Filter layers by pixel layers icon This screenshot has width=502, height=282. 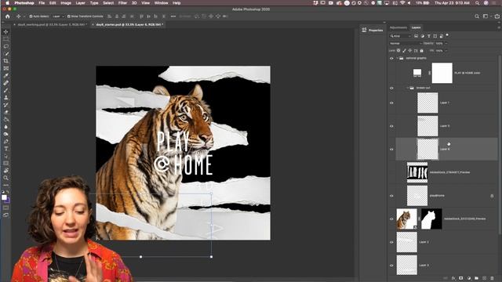417,36
